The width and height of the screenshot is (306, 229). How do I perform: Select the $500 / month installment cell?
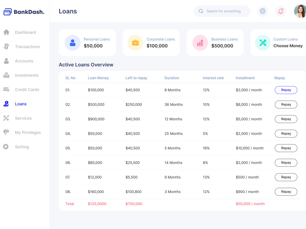click(247, 177)
